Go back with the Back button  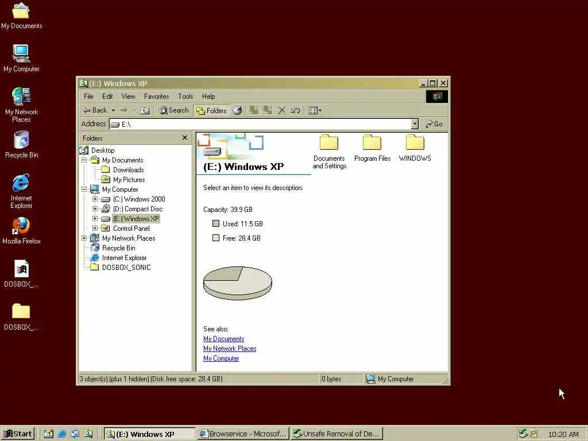pos(95,110)
